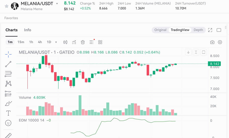Open the indicators menu icon

[74, 42]
